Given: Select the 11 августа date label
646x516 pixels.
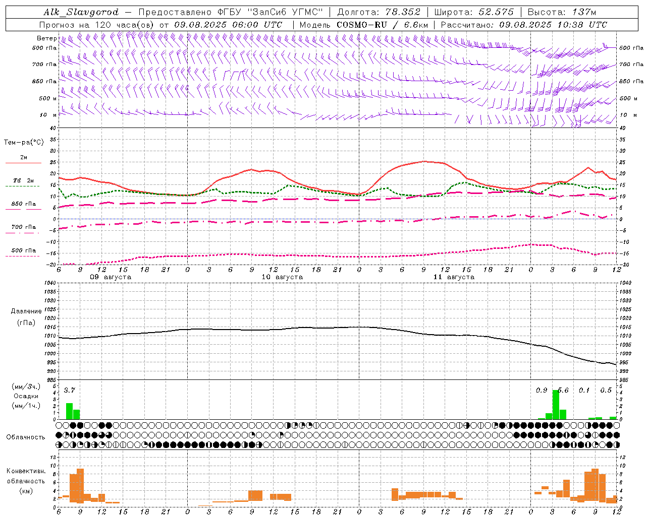Looking at the screenshot, I should [454, 277].
